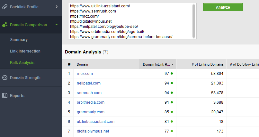Open the orbitmedia.com domain link

tap(91, 102)
